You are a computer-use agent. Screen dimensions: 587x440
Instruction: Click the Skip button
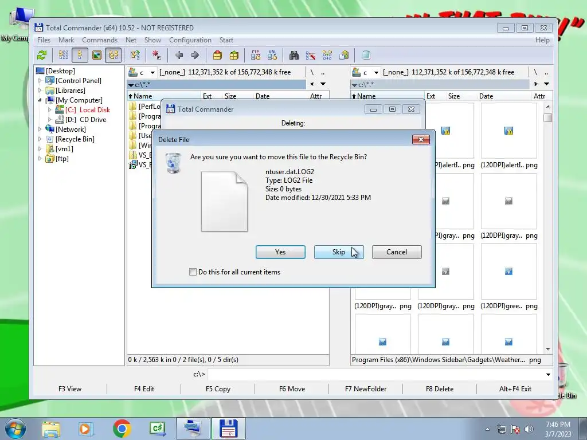pos(339,252)
